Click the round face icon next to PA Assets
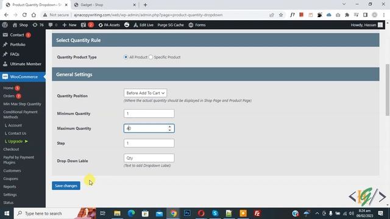 tap(127, 25)
